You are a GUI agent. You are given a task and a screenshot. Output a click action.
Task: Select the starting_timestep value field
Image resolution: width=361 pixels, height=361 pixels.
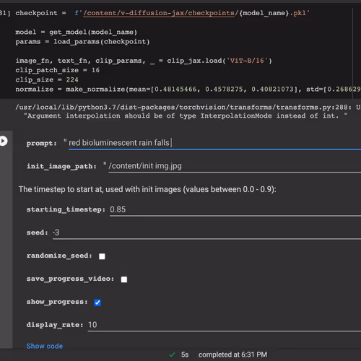click(x=235, y=209)
